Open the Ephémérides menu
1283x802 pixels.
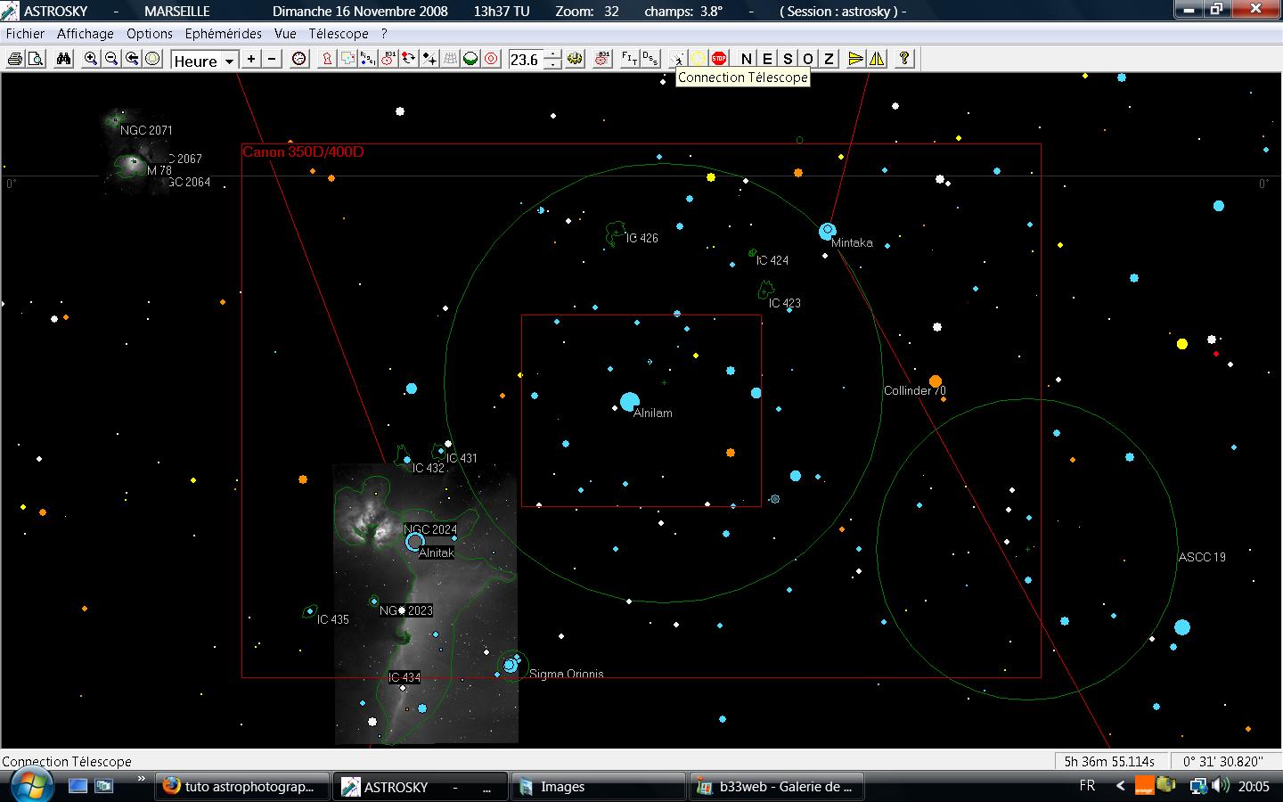(224, 34)
